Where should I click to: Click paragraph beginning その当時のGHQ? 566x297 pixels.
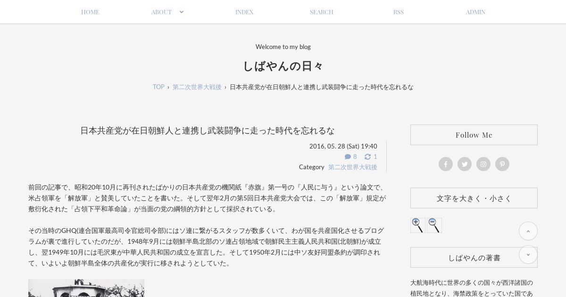click(x=206, y=247)
